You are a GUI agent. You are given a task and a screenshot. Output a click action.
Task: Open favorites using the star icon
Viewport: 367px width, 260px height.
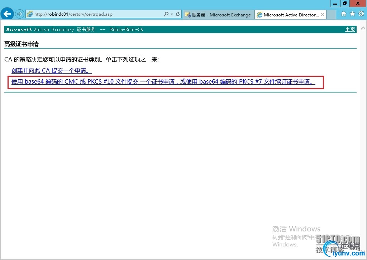tap(352, 14)
